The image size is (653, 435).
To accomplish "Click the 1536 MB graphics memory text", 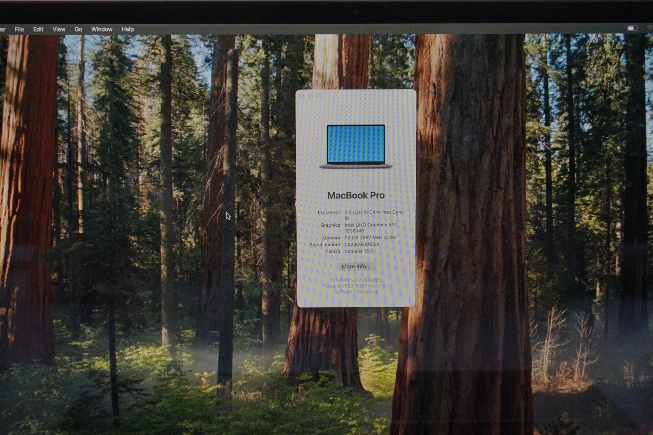I will point(354,231).
